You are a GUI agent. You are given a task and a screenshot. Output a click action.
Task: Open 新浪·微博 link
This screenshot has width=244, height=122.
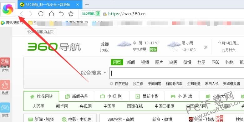tap(162, 119)
